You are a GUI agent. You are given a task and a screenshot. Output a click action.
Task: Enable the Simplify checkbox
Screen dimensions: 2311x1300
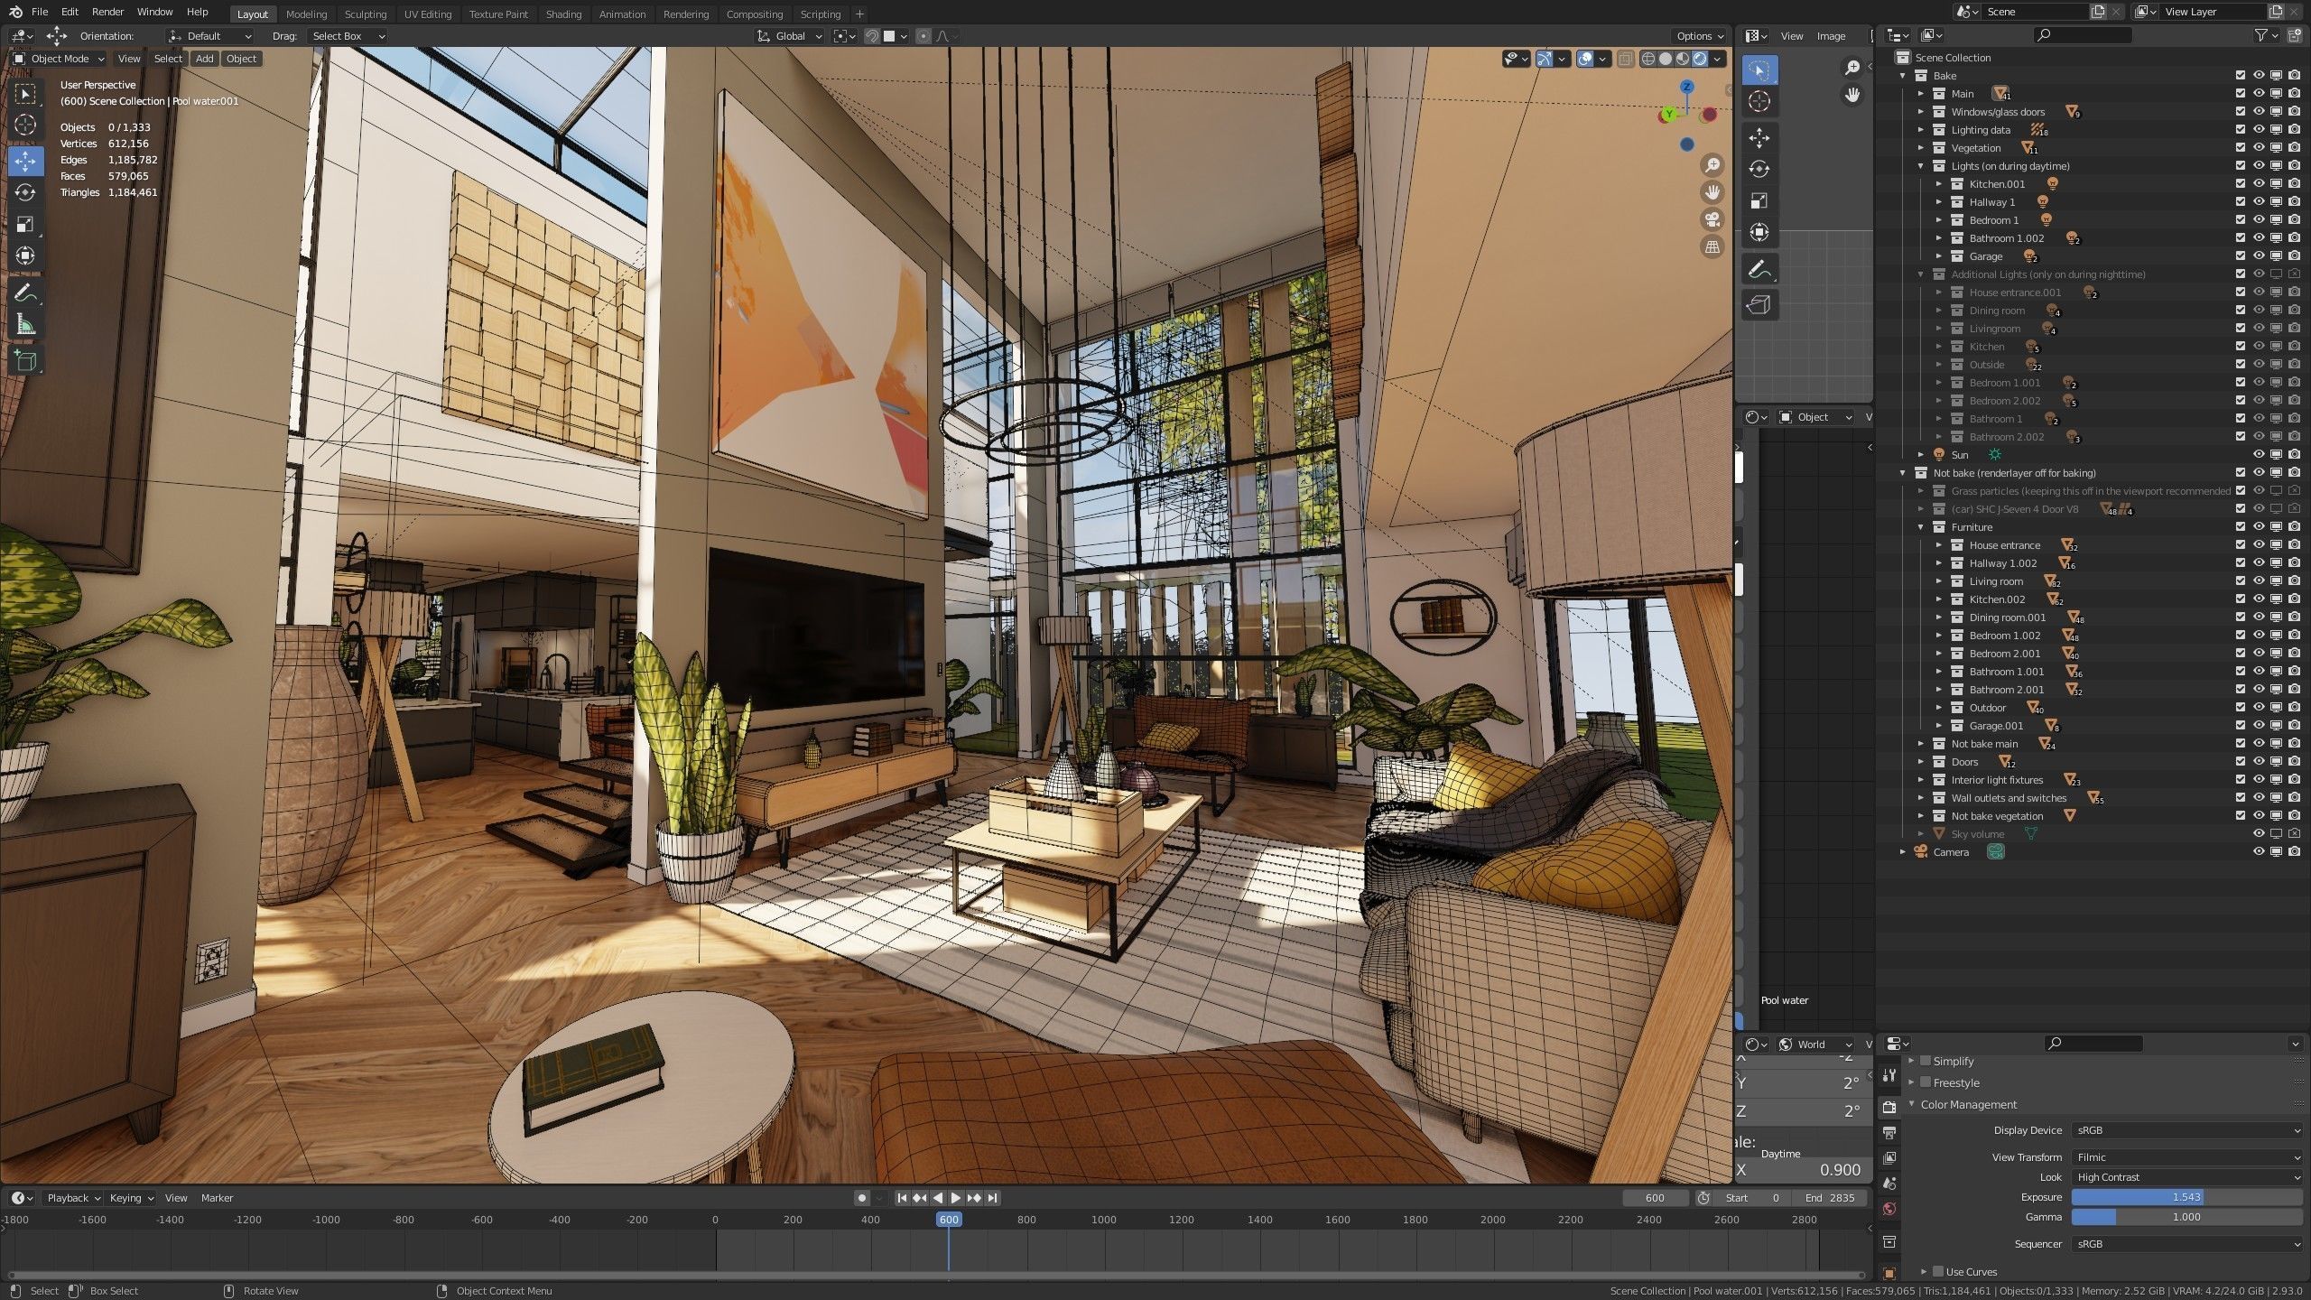click(1926, 1061)
